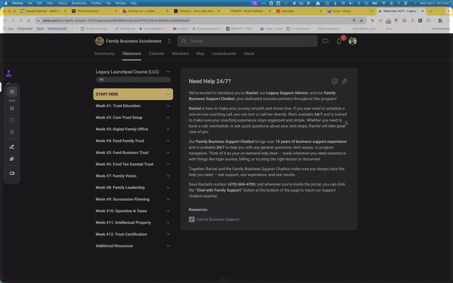
Task: Expand Week #2: Core Trust Setup
Action: click(133, 118)
